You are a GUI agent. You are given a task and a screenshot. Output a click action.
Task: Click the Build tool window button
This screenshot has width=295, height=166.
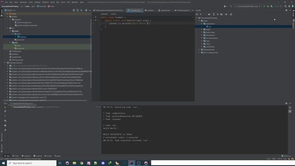58,156
